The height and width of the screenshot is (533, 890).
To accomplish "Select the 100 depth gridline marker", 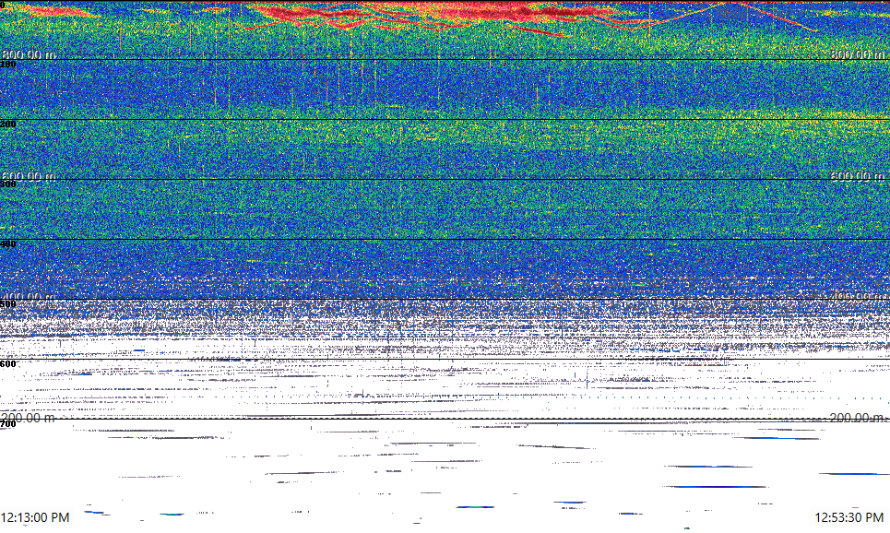I will coord(8,65).
